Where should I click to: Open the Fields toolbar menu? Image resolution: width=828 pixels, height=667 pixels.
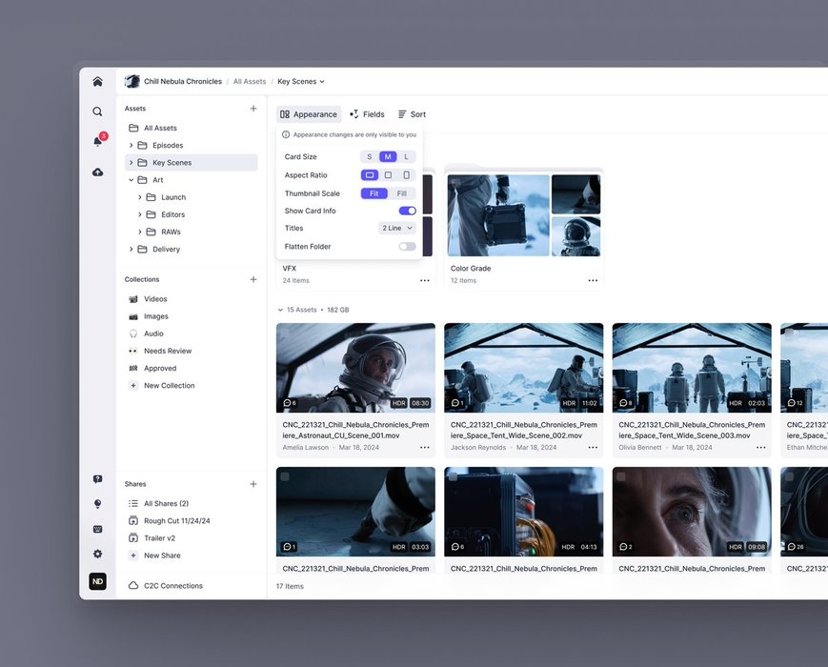click(367, 114)
